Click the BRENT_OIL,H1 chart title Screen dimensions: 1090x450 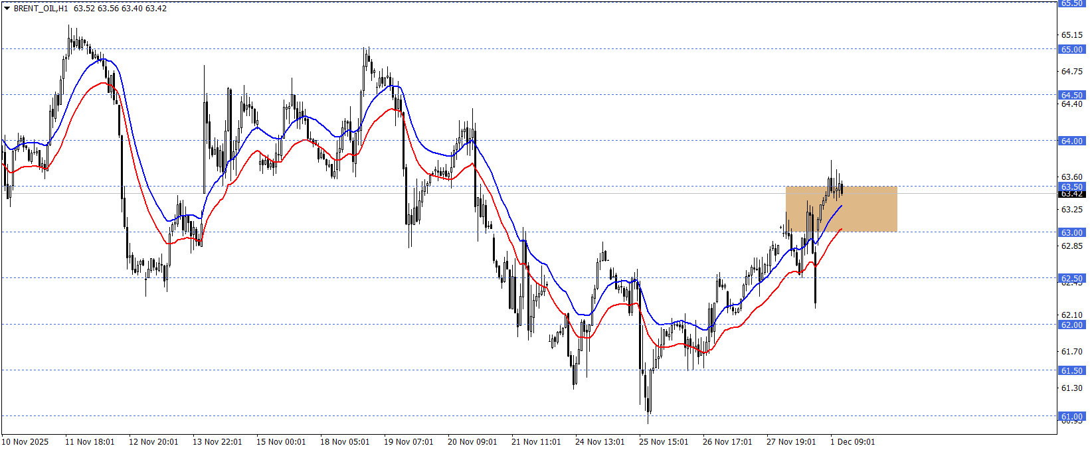click(41, 9)
